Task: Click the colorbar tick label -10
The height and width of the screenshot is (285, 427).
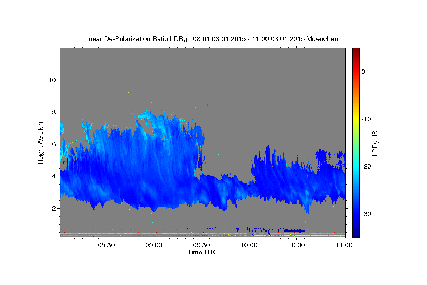Action: tap(367, 119)
